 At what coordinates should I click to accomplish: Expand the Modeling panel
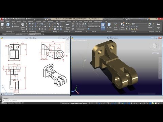pyautogui.click(x=10, y=32)
